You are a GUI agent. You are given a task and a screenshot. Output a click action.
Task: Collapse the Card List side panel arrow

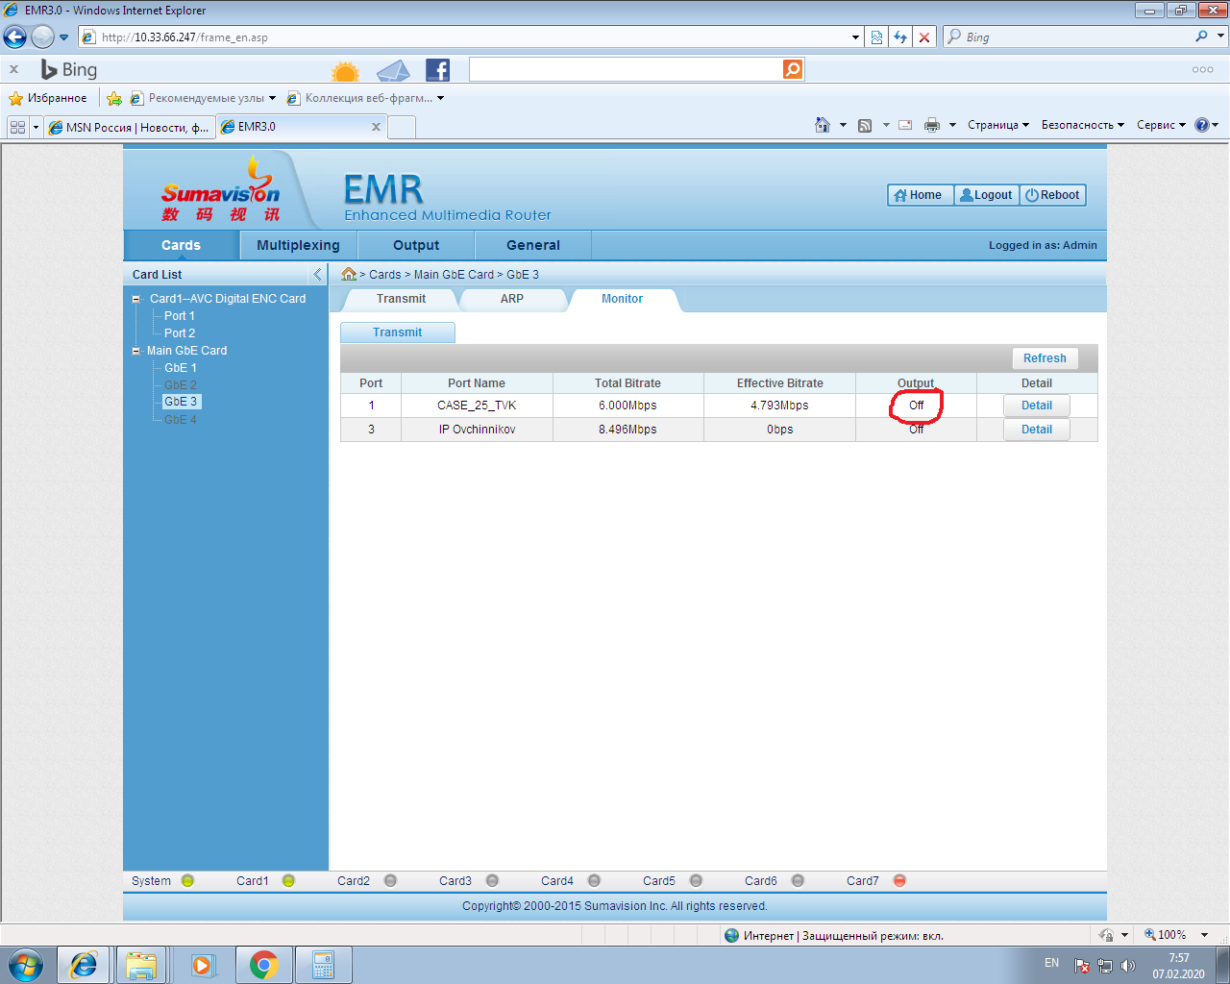point(317,274)
